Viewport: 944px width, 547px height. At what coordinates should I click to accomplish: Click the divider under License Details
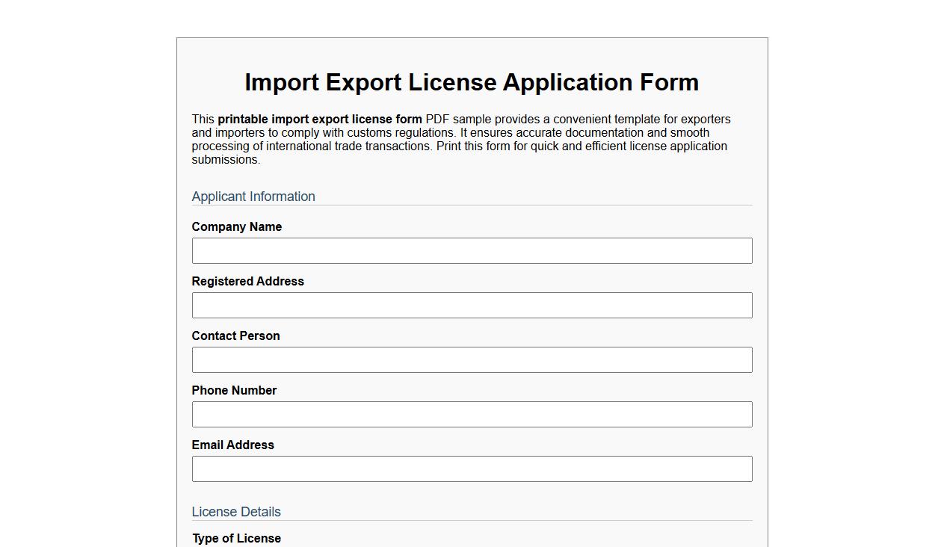[x=472, y=523]
